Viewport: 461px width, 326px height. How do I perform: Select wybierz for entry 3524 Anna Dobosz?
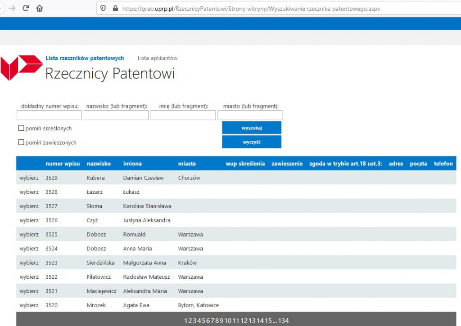29,249
